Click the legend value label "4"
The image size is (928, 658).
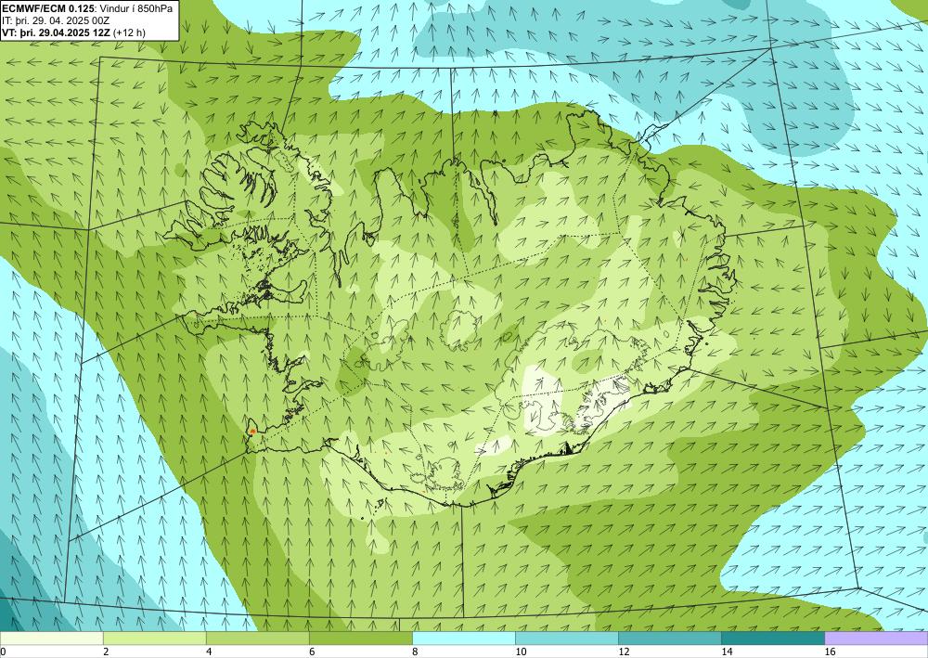209,652
